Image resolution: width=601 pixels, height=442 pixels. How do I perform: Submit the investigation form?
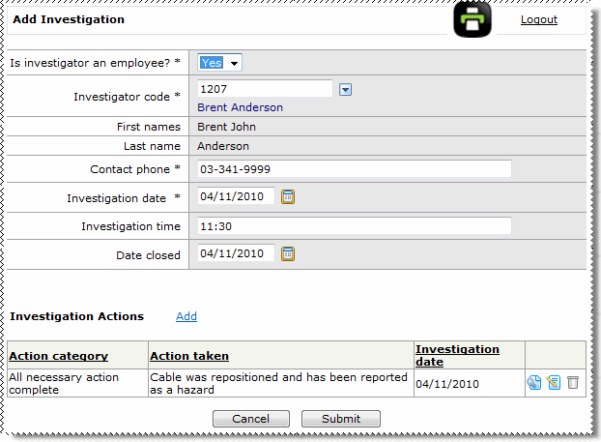[341, 419]
